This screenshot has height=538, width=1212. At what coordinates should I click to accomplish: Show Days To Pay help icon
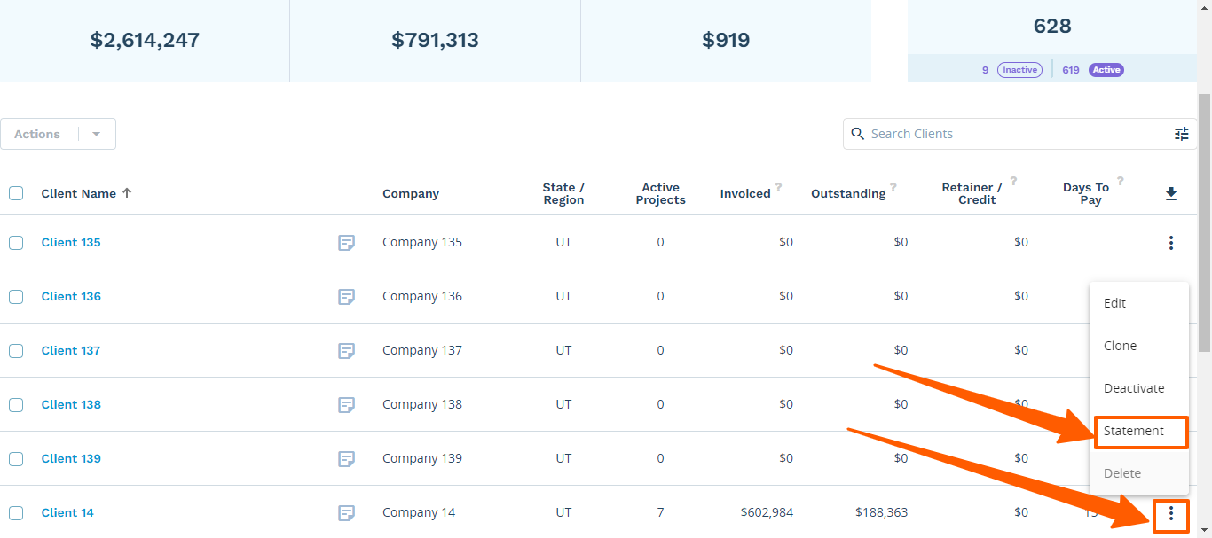coord(1121,181)
